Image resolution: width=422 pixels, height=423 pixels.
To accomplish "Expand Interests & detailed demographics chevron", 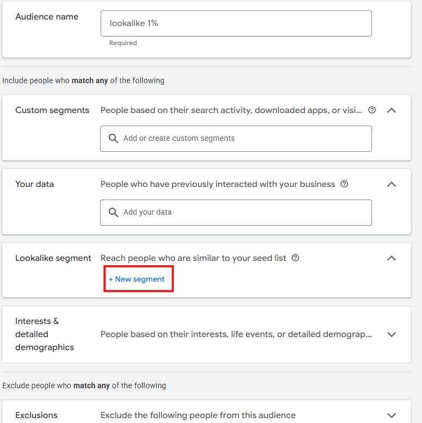I will tap(392, 334).
